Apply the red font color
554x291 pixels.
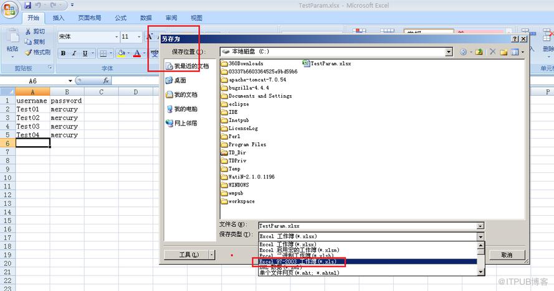pyautogui.click(x=137, y=53)
